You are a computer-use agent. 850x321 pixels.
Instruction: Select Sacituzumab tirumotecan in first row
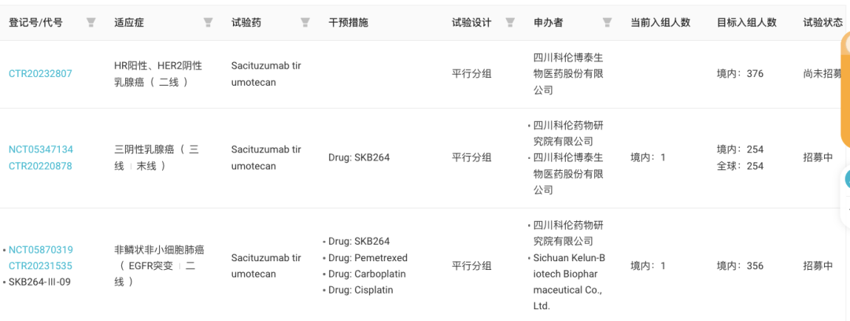point(266,74)
